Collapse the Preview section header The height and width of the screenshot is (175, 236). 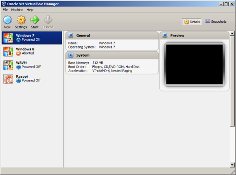(x=194, y=35)
